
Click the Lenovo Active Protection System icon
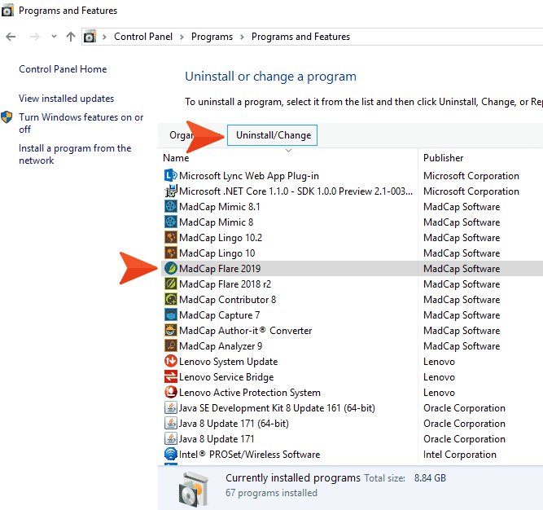point(170,392)
